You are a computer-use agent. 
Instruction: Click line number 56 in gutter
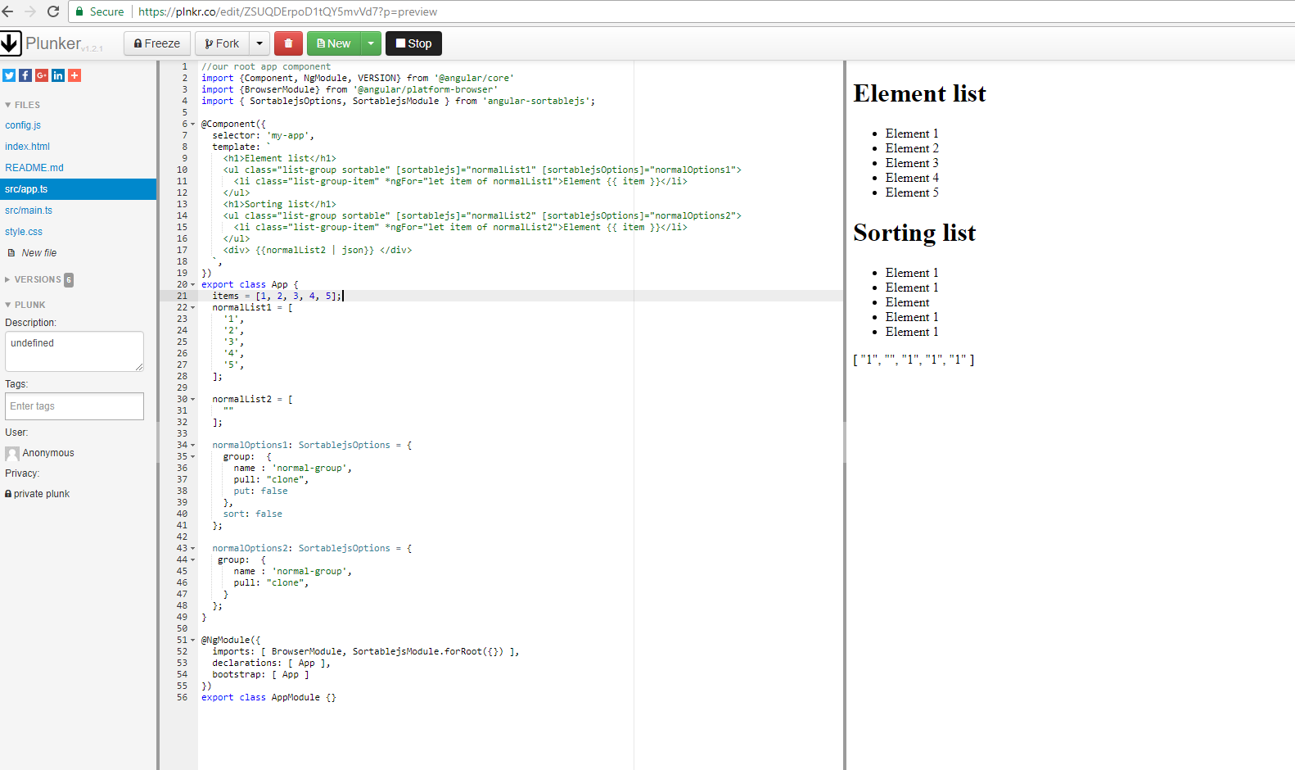[x=182, y=698]
